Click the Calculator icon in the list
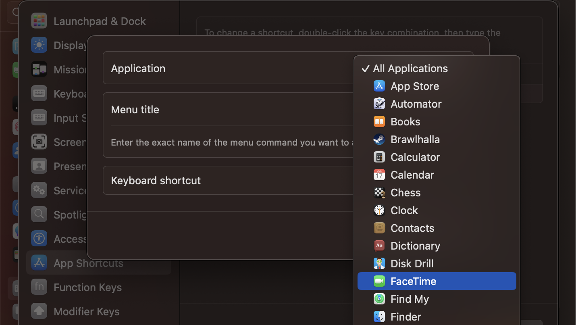 pyautogui.click(x=379, y=157)
